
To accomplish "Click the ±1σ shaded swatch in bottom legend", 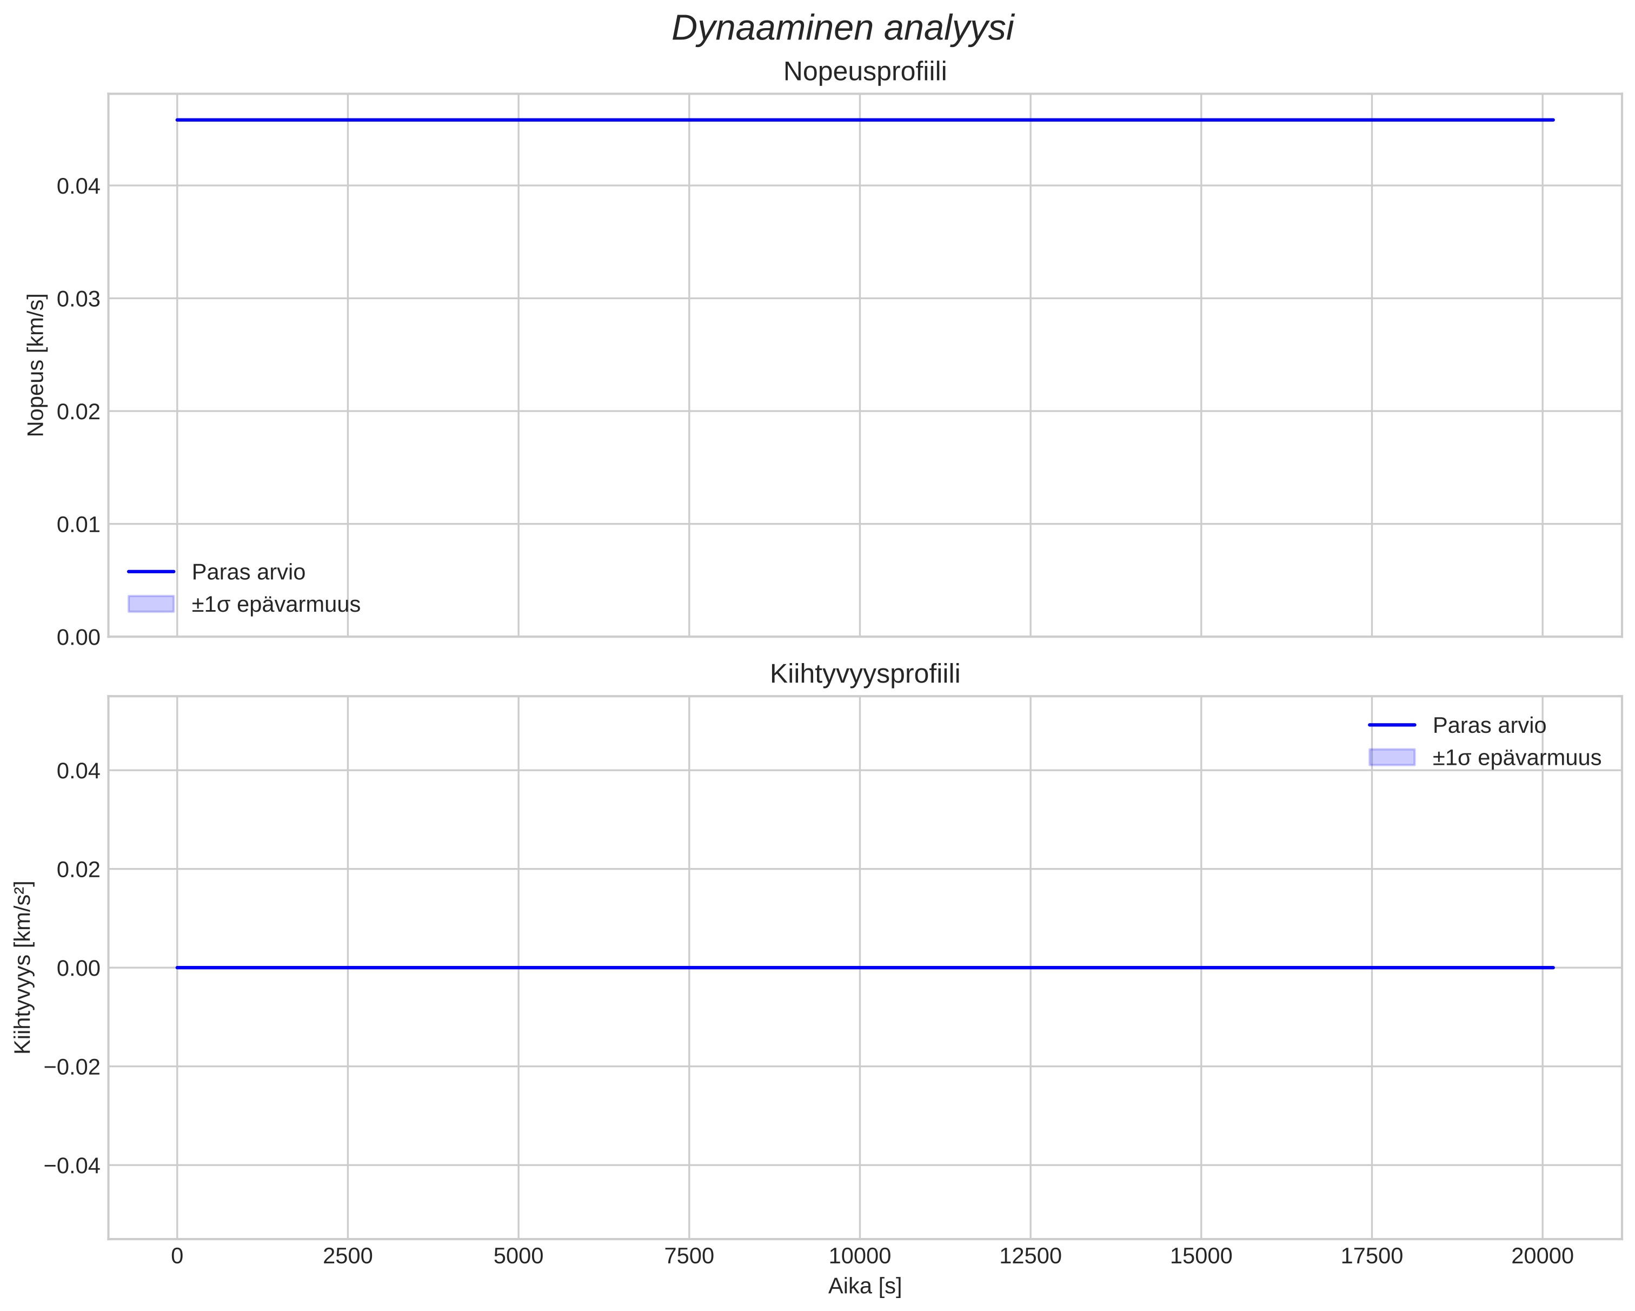I will (x=1392, y=757).
